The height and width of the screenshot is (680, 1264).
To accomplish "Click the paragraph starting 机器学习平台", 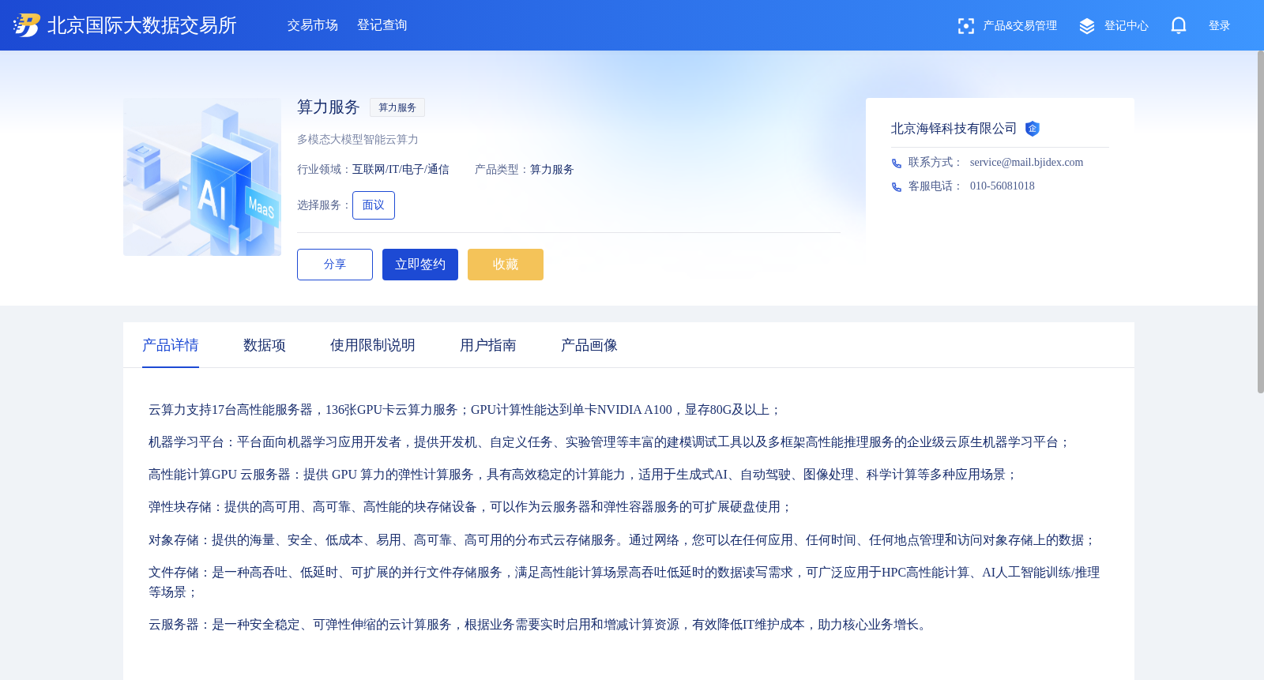I will (x=610, y=442).
